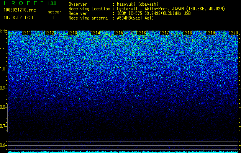Select the filename 1003021210.png
Viewport: 241px width, 153px height.
point(20,10)
